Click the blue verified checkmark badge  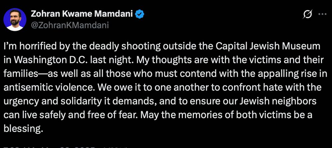140,14
